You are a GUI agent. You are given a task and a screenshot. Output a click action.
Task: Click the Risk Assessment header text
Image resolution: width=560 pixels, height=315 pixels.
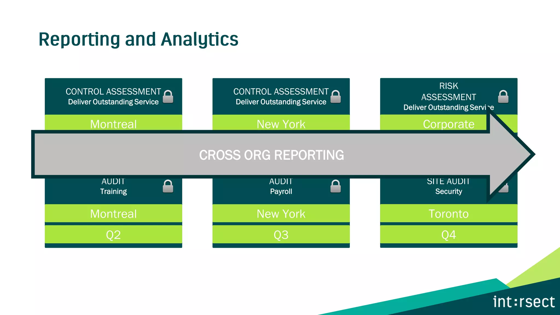pos(448,92)
